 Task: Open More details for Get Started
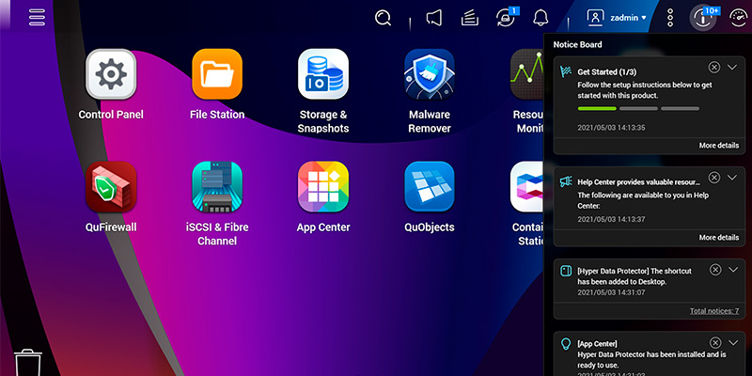pos(718,146)
